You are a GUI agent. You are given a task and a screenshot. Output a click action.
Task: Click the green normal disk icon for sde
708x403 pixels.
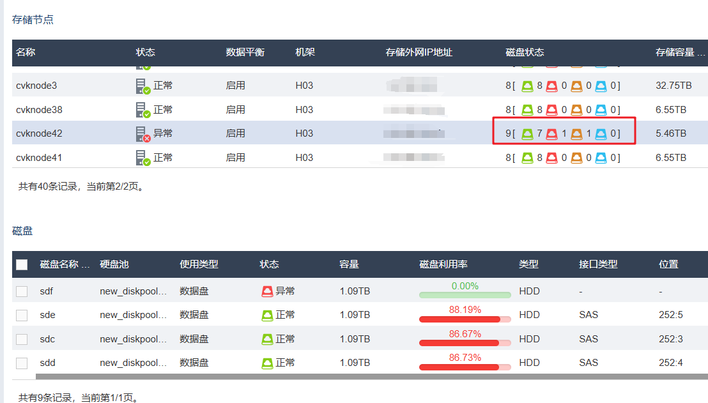coord(267,315)
